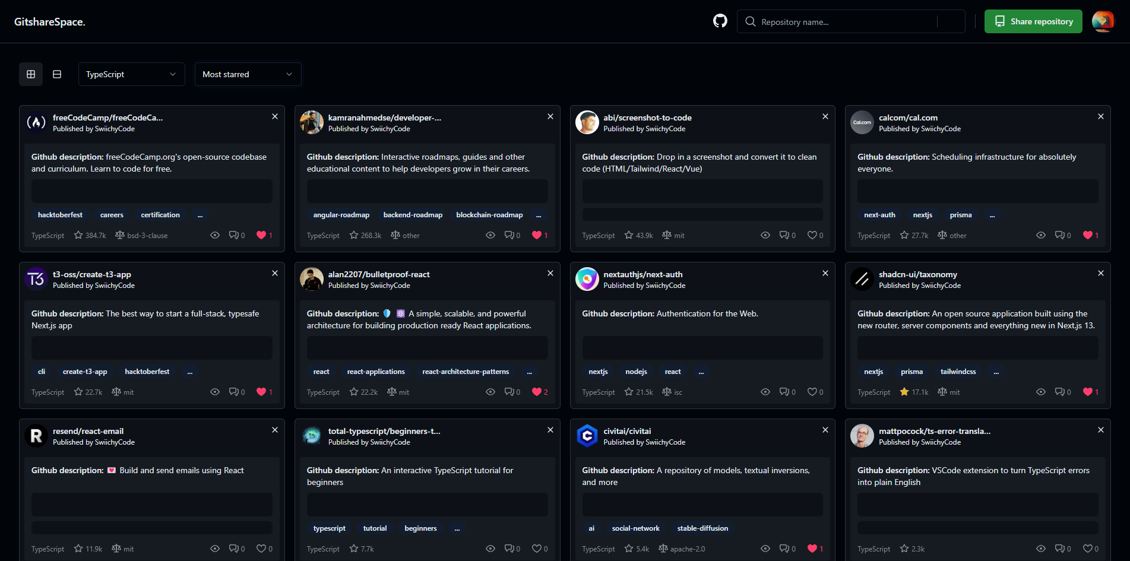This screenshot has width=1130, height=561.
Task: Open the eye preview on mattpocock/ts-error-translator
Action: click(1040, 549)
